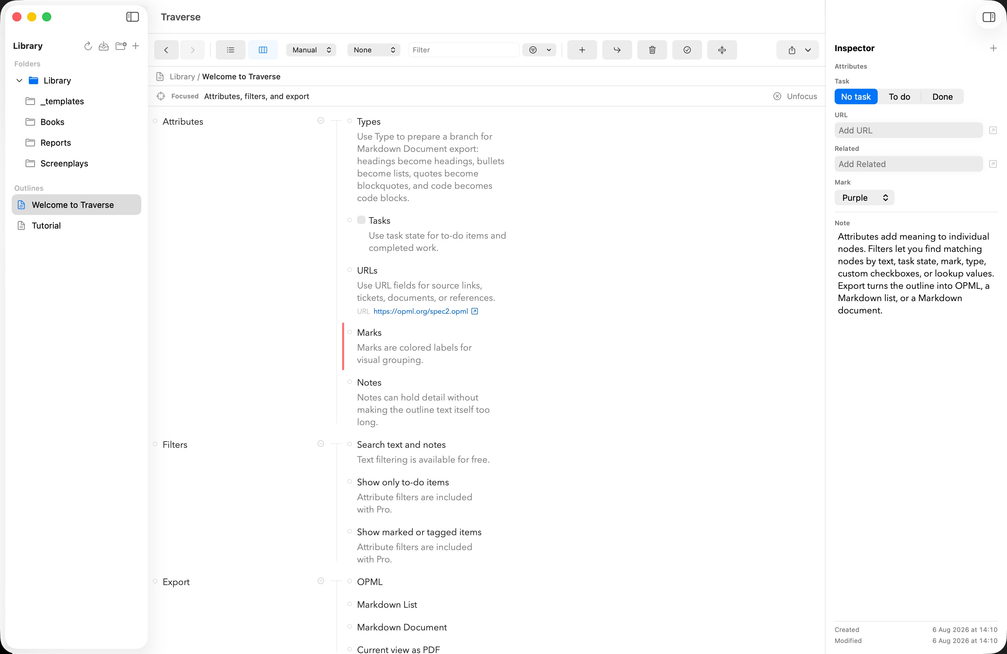Add a new node with toolbar plus

582,50
